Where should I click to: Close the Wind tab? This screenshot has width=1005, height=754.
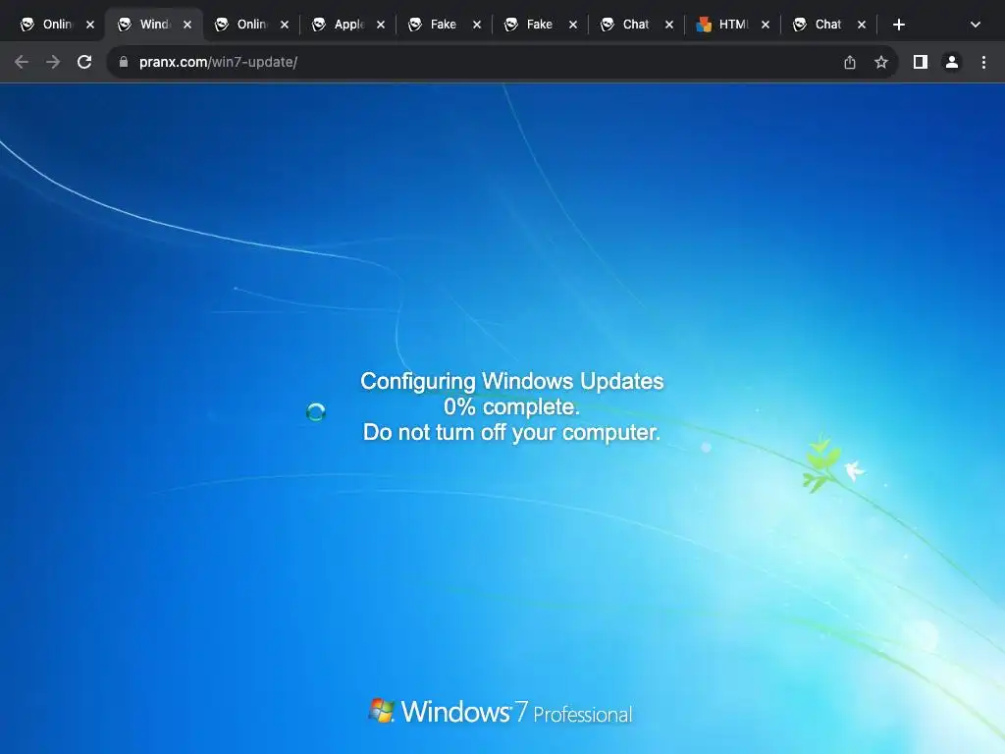tap(187, 25)
